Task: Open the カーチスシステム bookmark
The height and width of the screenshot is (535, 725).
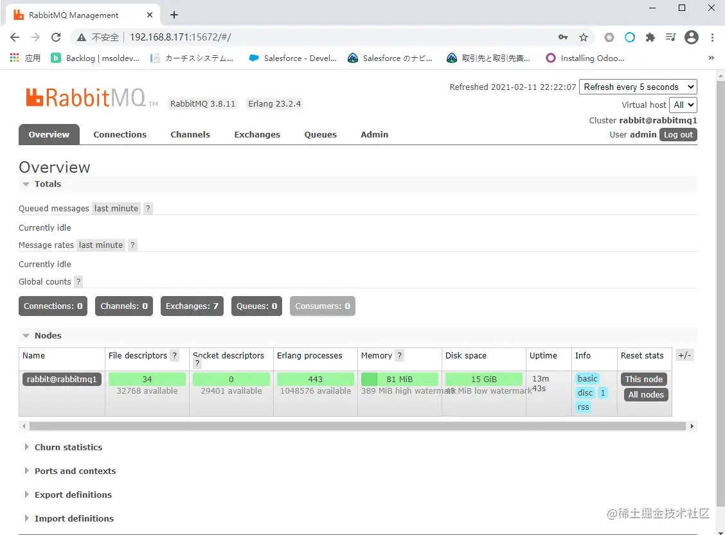Action: (x=192, y=58)
